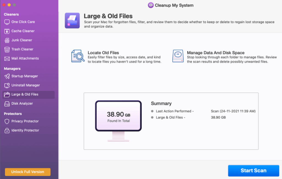Click the Junk Cleaner shredder icon
This screenshot has width=282, height=179.
click(7, 40)
